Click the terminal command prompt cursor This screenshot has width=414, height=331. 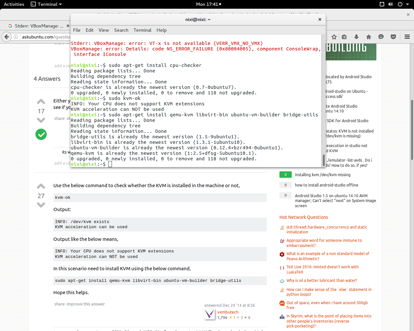click(x=110, y=164)
